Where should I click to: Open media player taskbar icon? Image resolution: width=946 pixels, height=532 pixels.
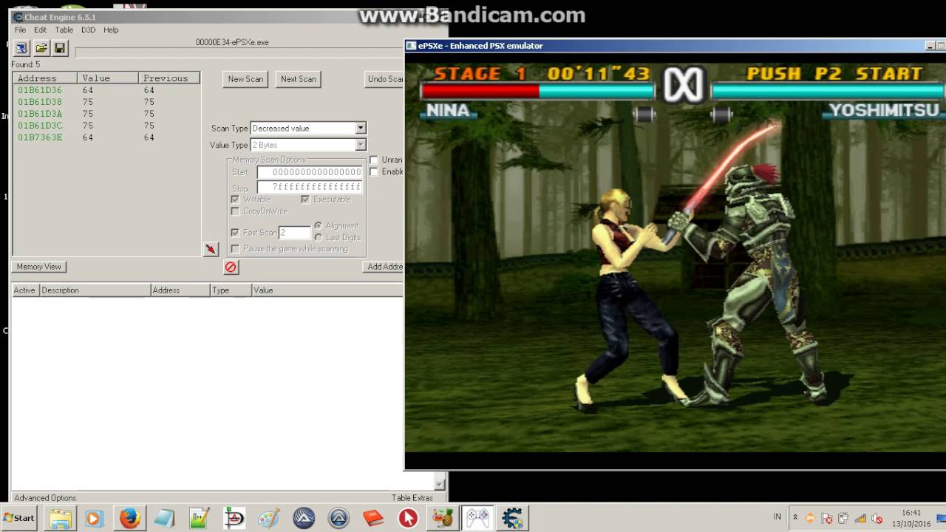coord(93,518)
